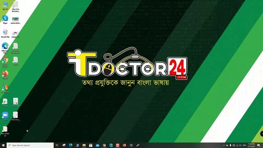Screen dimensions: 263x148
Task: Open the PDF file beside the Games icon
Action: [x=16, y=102]
